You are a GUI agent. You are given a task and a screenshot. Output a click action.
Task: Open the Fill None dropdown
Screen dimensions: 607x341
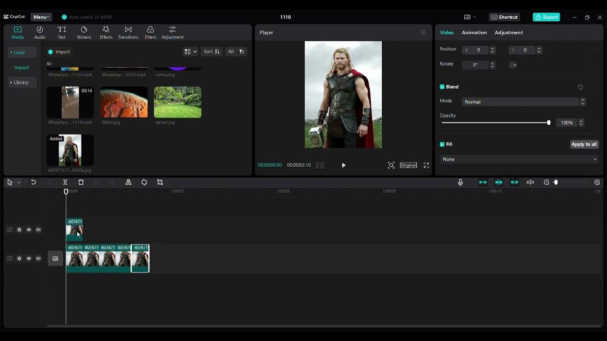519,160
